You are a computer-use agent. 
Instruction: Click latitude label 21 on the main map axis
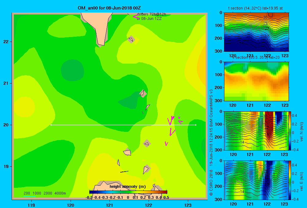click(6, 83)
